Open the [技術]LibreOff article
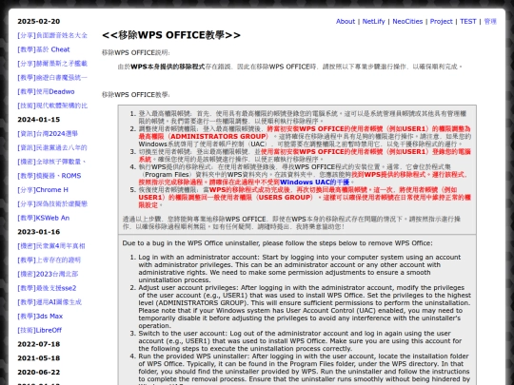Screen dimensions: 514x385 pos(40,330)
